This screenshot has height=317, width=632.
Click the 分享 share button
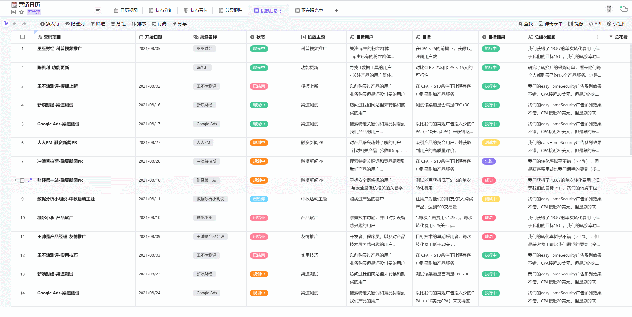180,24
